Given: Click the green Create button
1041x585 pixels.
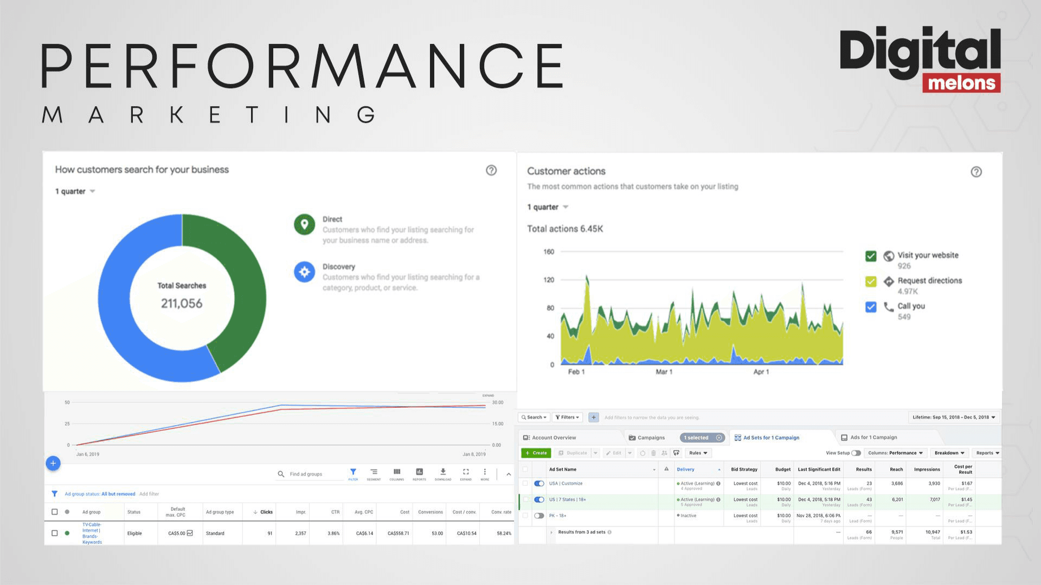Looking at the screenshot, I should click(536, 453).
